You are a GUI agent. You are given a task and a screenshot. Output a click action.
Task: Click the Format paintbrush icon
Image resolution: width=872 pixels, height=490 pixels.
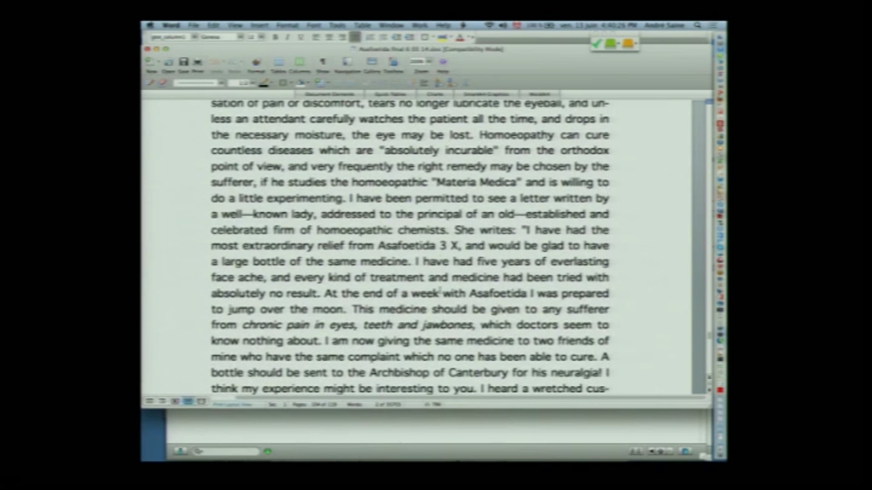[x=256, y=62]
